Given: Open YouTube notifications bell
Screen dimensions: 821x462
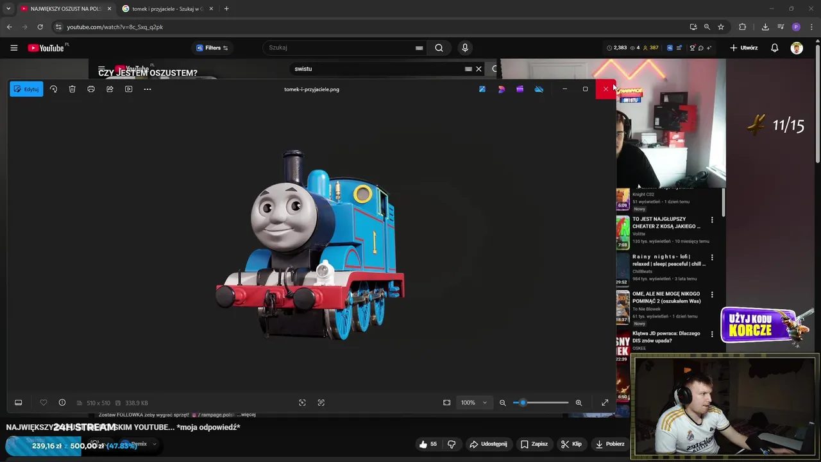Looking at the screenshot, I should [775, 47].
